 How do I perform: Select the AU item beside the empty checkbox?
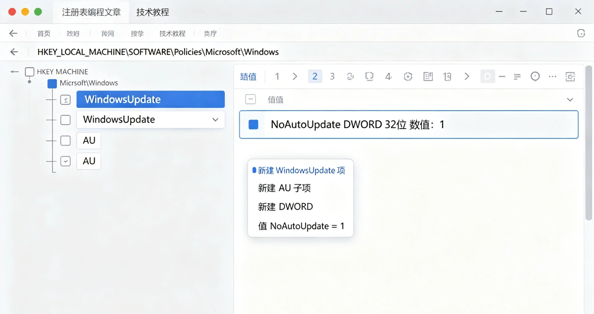pyautogui.click(x=89, y=140)
